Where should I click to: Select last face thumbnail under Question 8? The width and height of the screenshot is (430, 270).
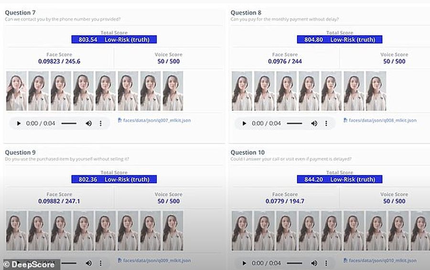(376, 91)
